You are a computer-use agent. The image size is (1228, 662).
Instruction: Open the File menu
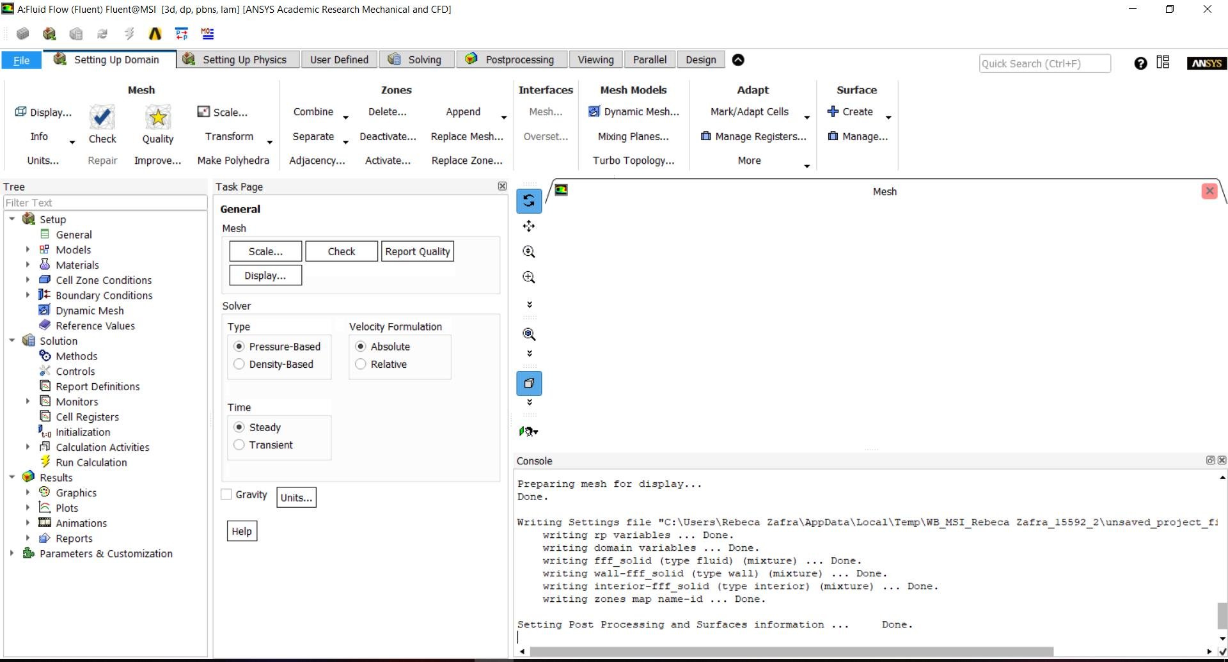tap(21, 60)
